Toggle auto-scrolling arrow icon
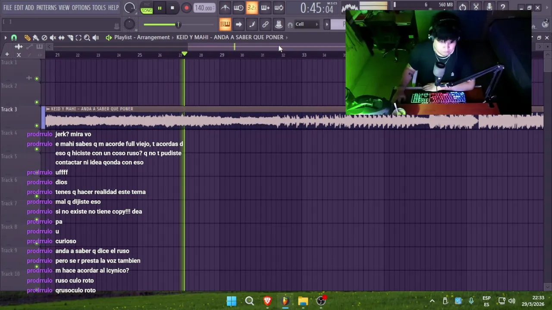This screenshot has height=310, width=552. tap(238, 24)
